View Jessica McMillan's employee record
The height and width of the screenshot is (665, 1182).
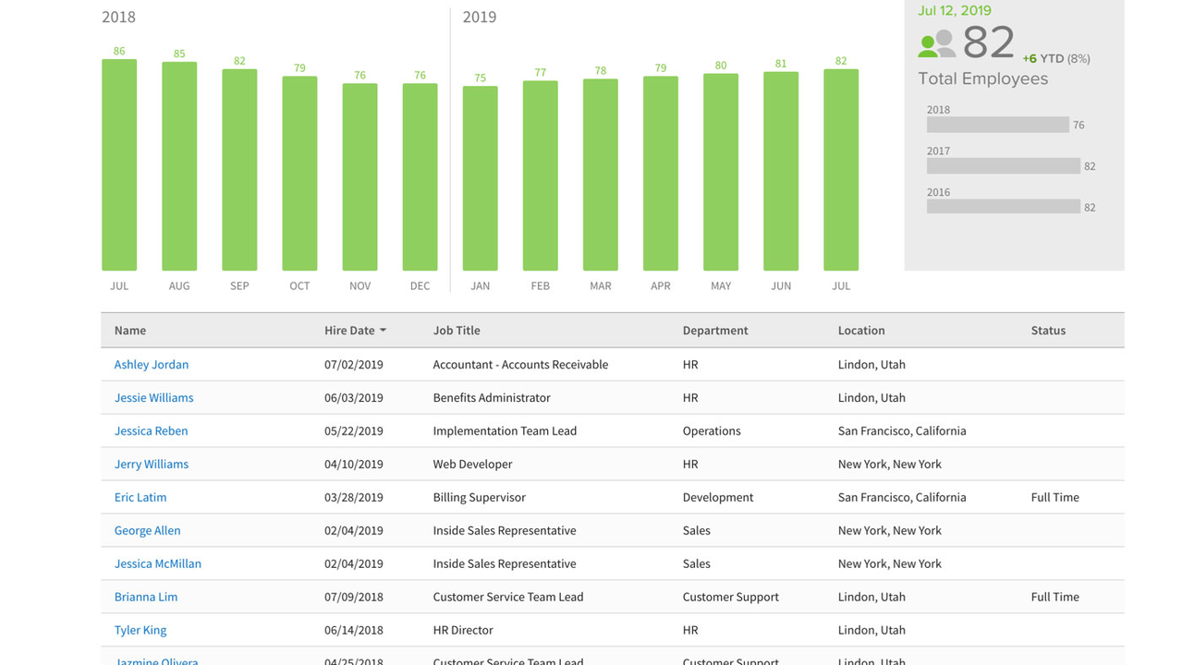click(x=157, y=564)
